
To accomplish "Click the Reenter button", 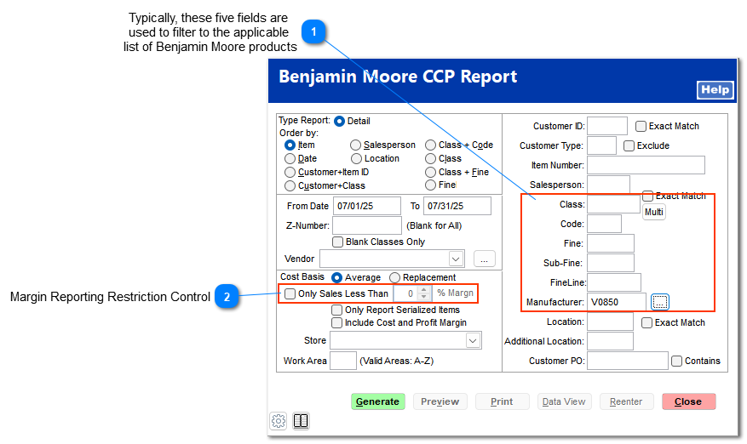I will pos(626,401).
